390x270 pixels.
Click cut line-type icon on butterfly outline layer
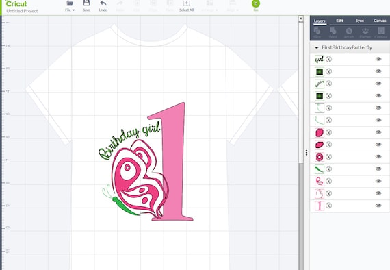tap(329, 193)
